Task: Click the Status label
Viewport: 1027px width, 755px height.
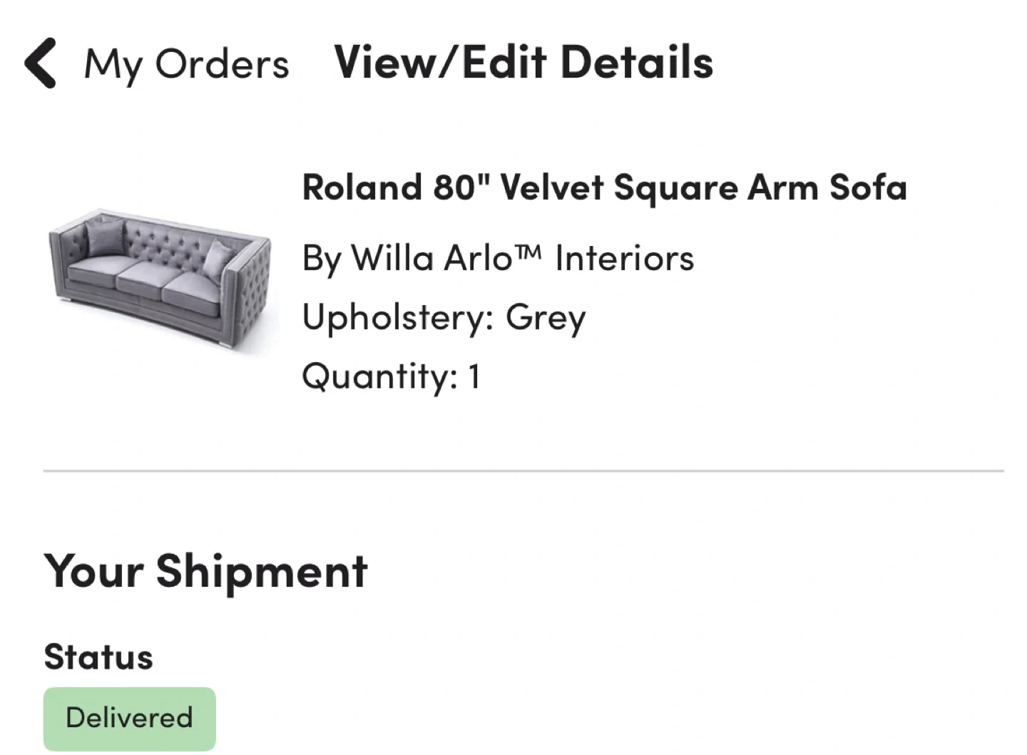Action: (x=98, y=657)
